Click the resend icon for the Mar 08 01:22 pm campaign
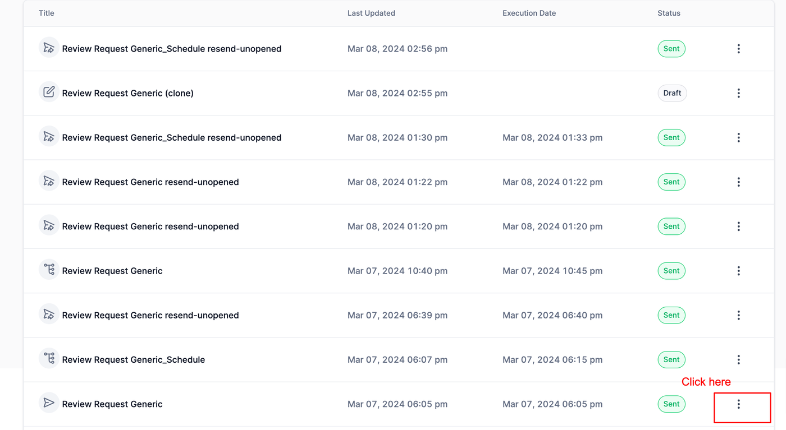 tap(49, 181)
